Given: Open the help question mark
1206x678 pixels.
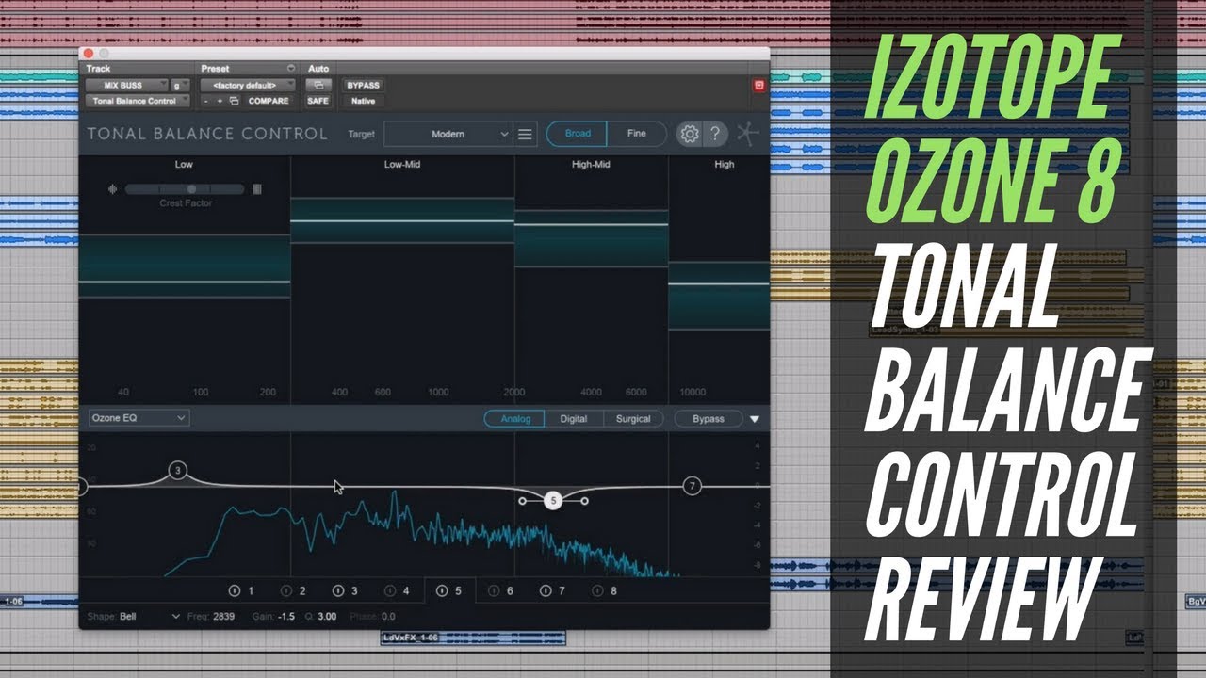Looking at the screenshot, I should pos(716,134).
